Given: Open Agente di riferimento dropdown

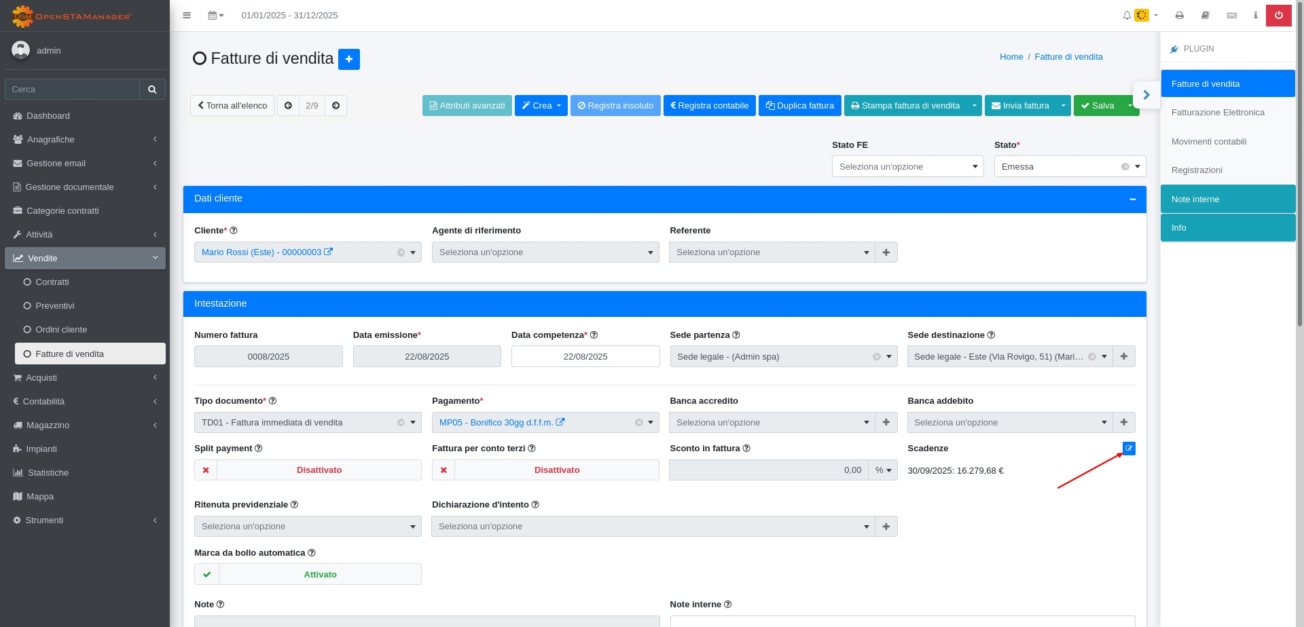Looking at the screenshot, I should tap(545, 252).
